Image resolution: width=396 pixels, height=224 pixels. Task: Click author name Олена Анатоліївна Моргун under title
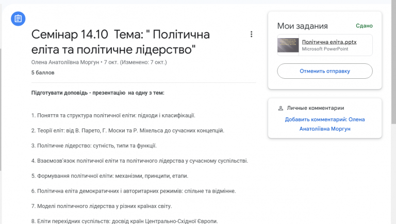click(65, 62)
